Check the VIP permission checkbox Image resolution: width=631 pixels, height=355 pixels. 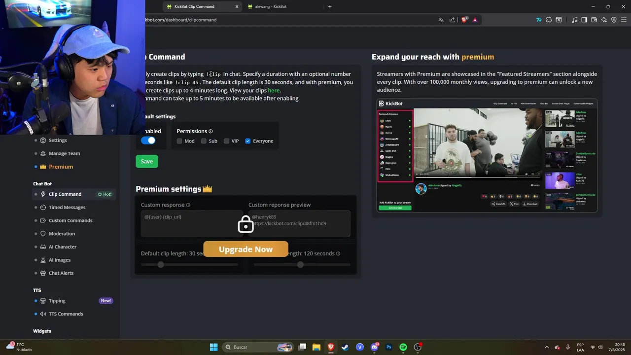[226, 141]
